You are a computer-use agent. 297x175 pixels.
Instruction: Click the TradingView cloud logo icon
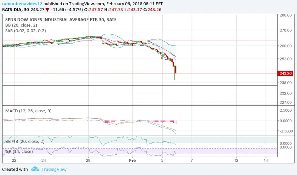pyautogui.click(x=35, y=169)
